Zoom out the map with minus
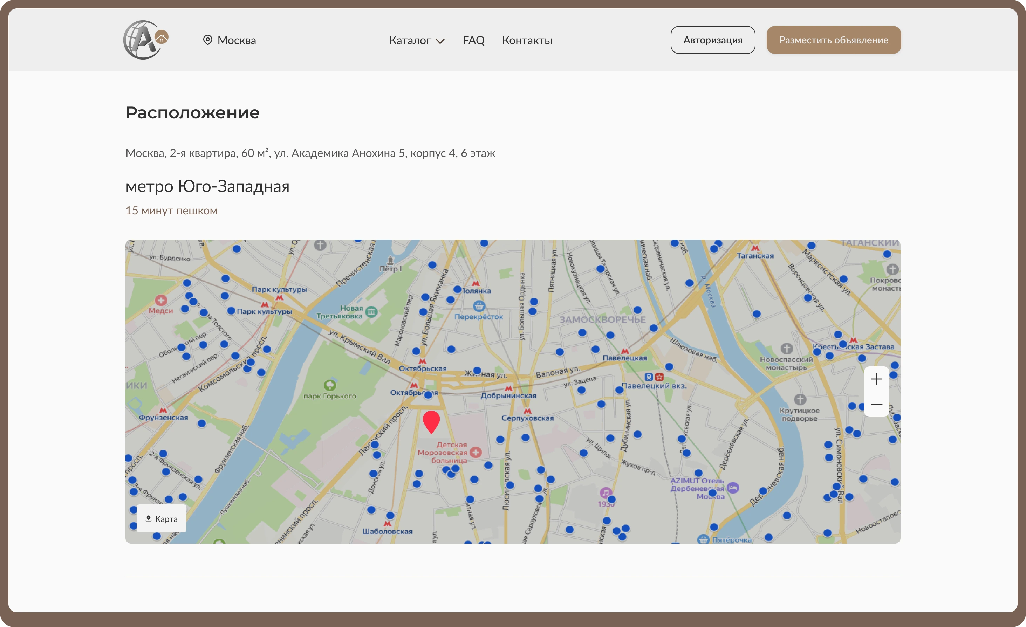Viewport: 1026px width, 627px height. (876, 404)
